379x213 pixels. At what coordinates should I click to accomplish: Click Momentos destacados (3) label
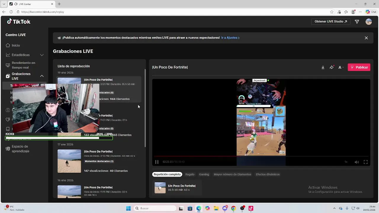tap(99, 161)
